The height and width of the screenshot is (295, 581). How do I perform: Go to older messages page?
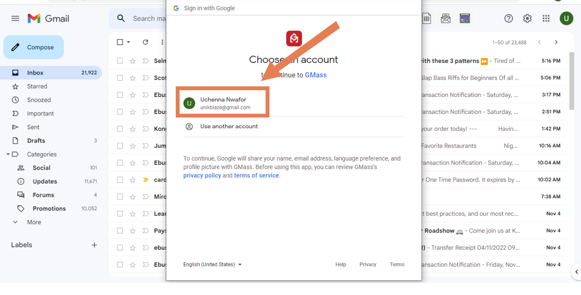(x=556, y=42)
